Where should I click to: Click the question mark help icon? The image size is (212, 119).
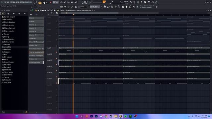pos(141,2)
